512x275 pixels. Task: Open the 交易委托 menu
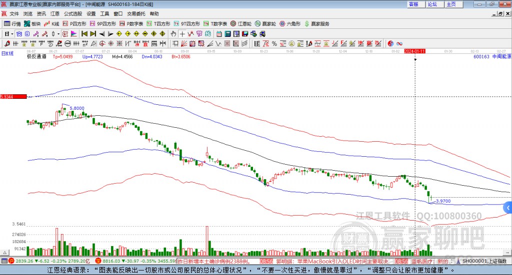135,13
